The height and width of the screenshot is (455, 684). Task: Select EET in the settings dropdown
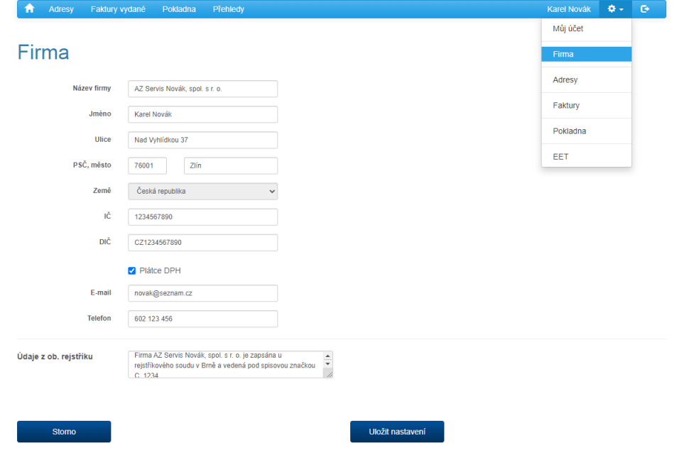point(586,157)
